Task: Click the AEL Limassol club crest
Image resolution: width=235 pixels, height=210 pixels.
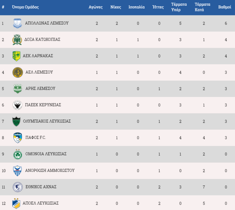Action: [18, 72]
